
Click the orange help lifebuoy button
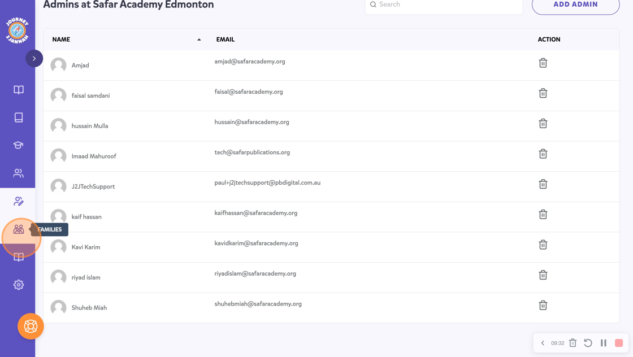pyautogui.click(x=31, y=326)
